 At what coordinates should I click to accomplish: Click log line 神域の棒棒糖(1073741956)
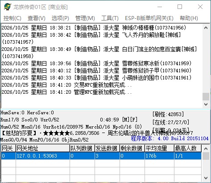94,28
